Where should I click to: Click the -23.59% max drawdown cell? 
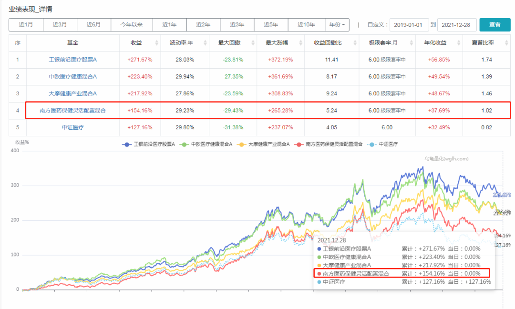click(x=233, y=93)
